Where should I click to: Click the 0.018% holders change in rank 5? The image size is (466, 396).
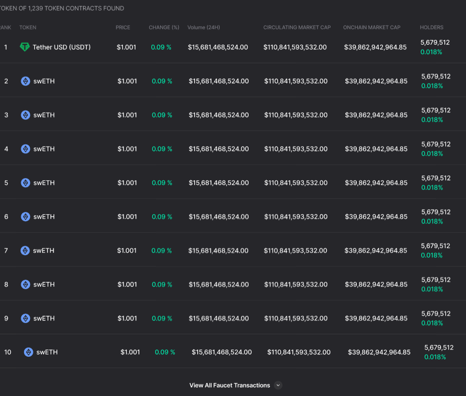coord(432,187)
